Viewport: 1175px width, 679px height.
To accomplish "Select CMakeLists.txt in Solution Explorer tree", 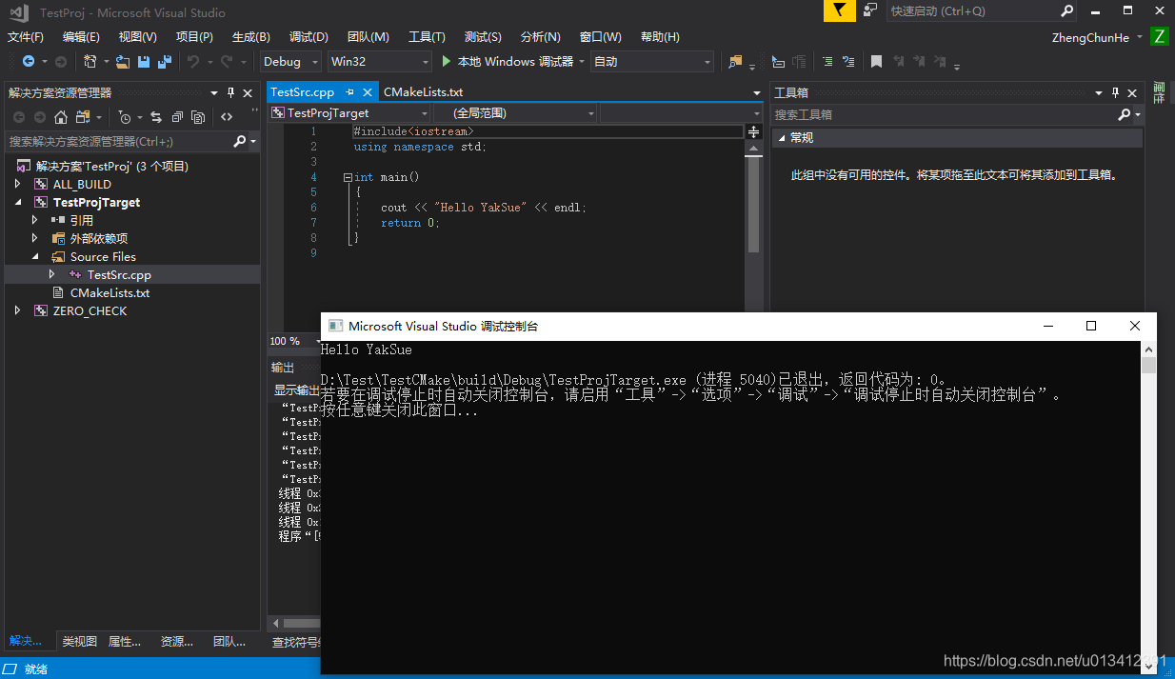I will 110,293.
